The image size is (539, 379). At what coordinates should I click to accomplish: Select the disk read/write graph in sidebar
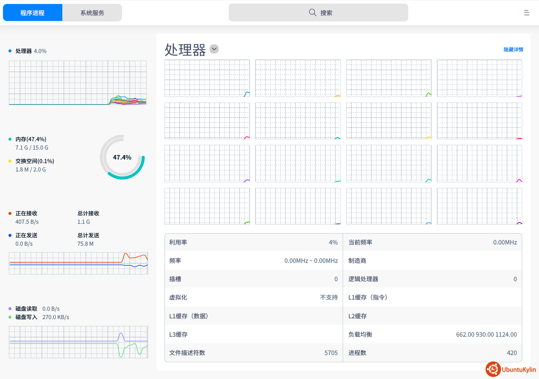click(x=78, y=342)
